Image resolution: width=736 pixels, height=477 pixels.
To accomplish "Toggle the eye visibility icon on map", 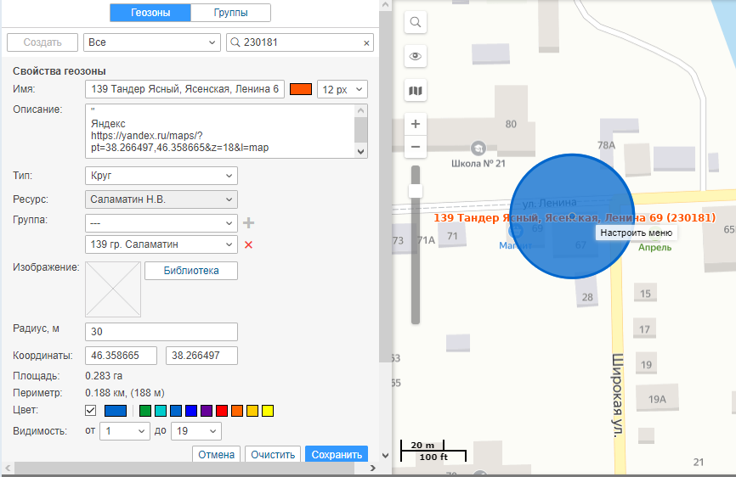I will click(416, 56).
